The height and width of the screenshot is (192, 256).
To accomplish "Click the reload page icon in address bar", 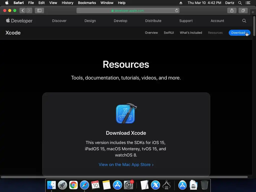I will pyautogui.click(x=176, y=10).
